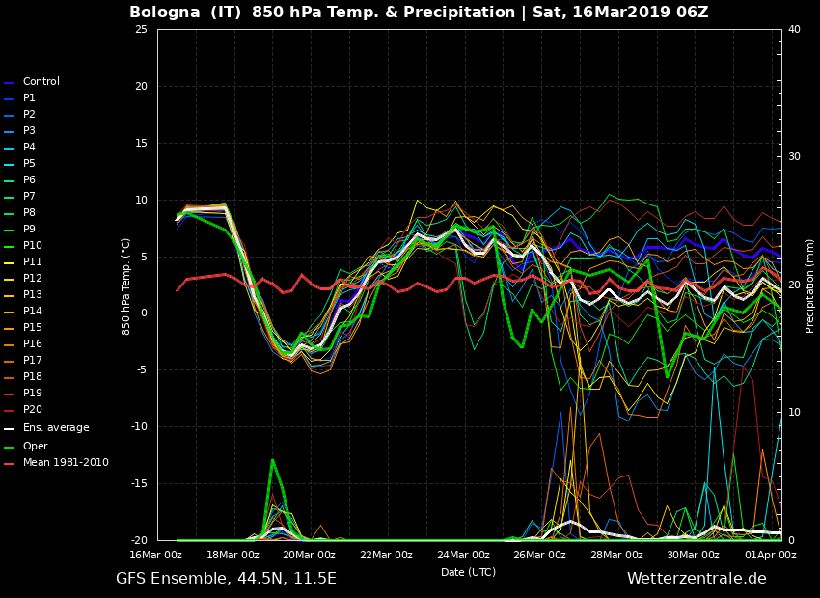Click the 'P10' legend label
The height and width of the screenshot is (598, 820).
click(x=33, y=245)
